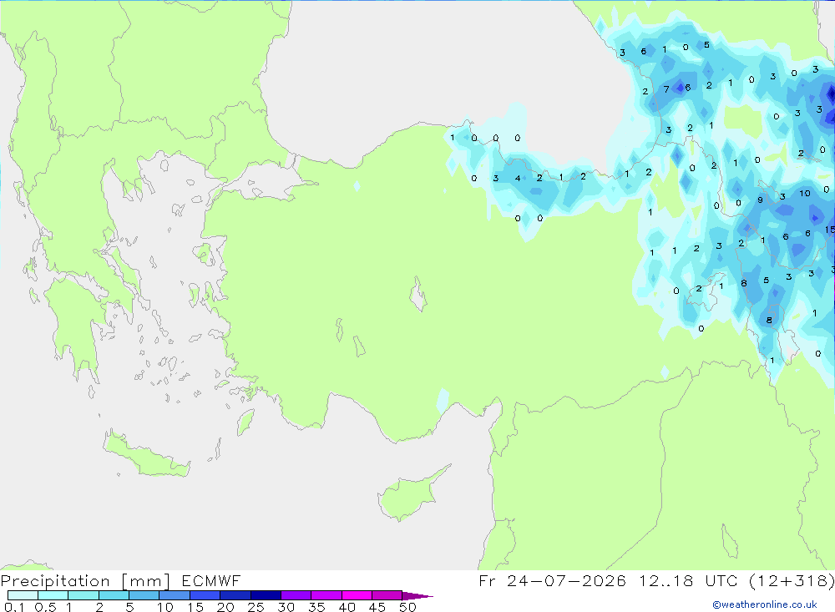Click the island of Crete on the map
The height and width of the screenshot is (612, 835).
(x=146, y=455)
